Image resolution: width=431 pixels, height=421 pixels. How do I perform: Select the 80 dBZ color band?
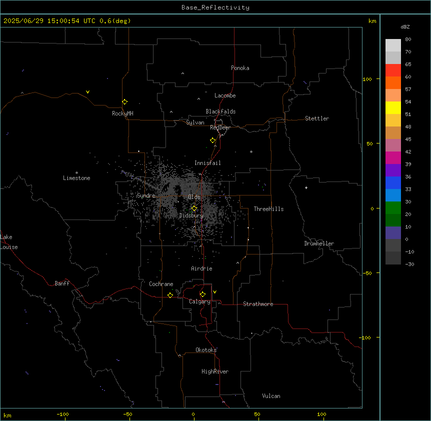(393, 45)
